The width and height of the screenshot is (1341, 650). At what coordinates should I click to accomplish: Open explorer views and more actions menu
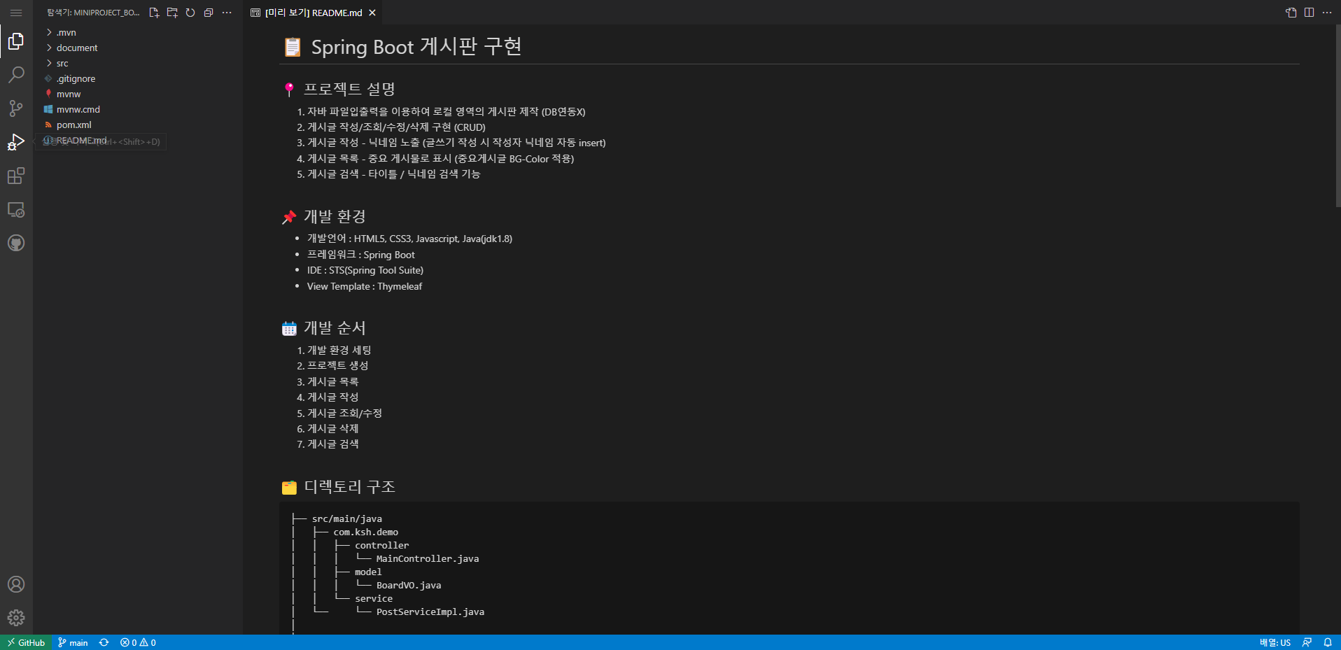pos(227,13)
